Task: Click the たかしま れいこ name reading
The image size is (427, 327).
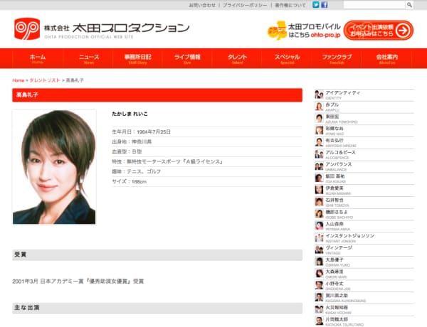Action: [130, 114]
